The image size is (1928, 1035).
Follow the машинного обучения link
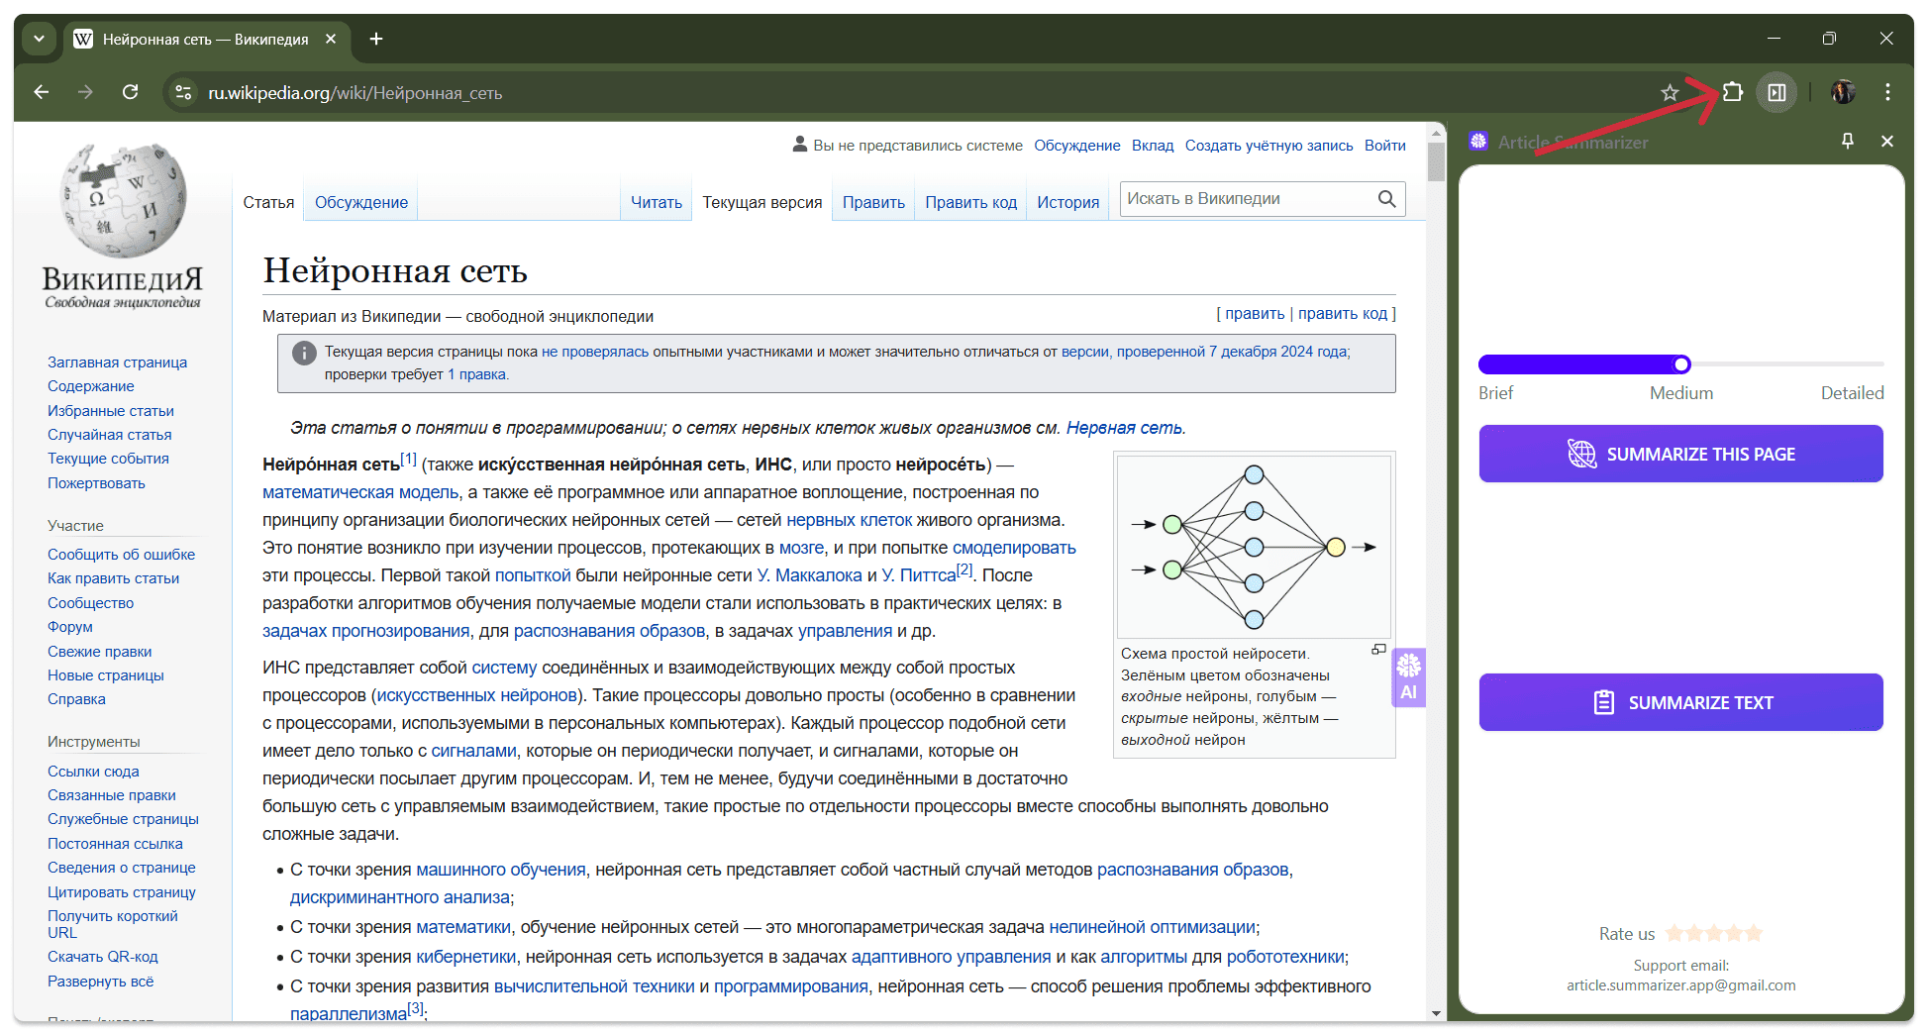500,870
